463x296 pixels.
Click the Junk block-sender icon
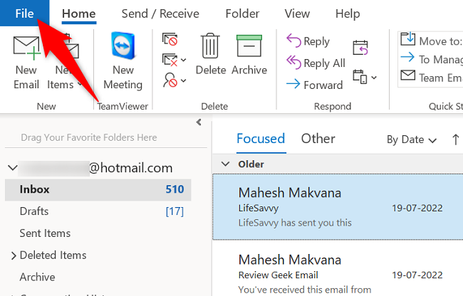[170, 80]
